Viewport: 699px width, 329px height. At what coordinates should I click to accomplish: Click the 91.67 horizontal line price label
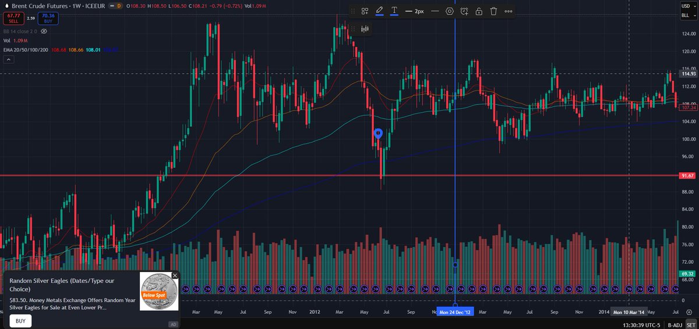pyautogui.click(x=687, y=176)
